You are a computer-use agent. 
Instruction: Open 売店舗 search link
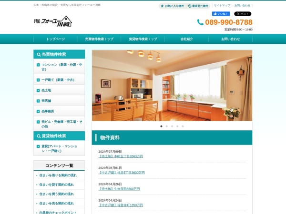(x=59, y=101)
